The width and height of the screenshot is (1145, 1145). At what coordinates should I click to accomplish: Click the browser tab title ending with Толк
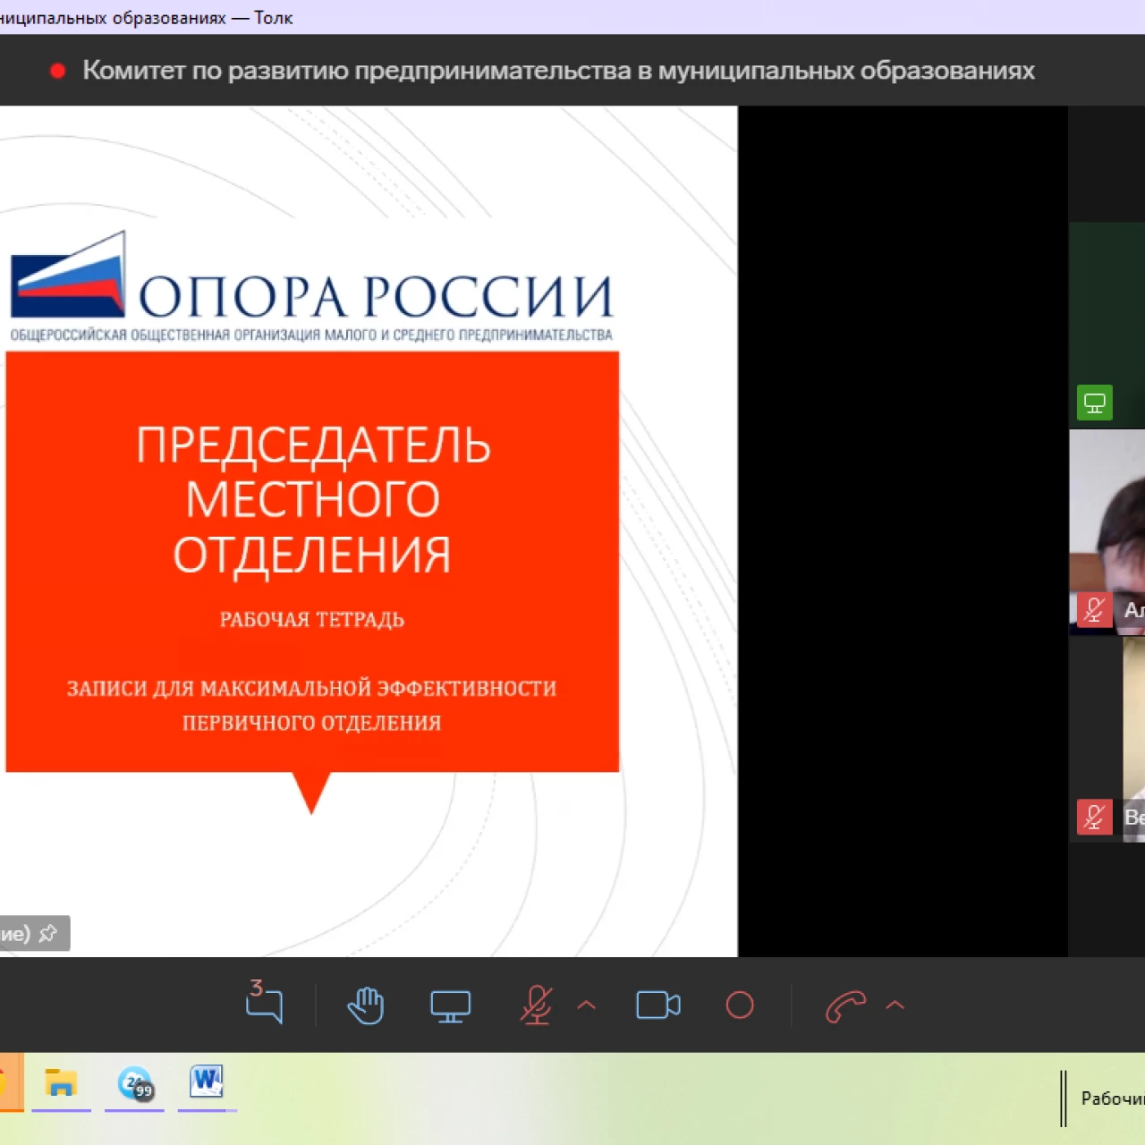tap(147, 18)
